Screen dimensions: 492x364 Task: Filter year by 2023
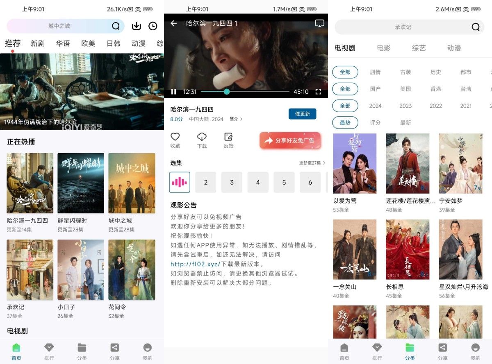405,106
